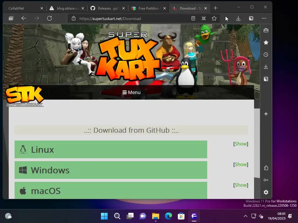The width and height of the screenshot is (298, 223).
Task: Open the site Menu hamburger
Action: [x=131, y=92]
